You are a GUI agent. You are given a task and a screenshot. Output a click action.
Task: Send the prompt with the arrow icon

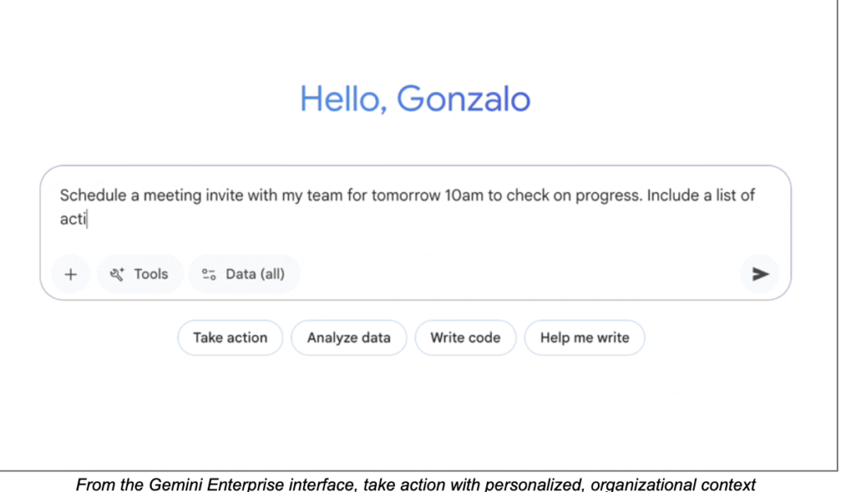click(x=761, y=274)
